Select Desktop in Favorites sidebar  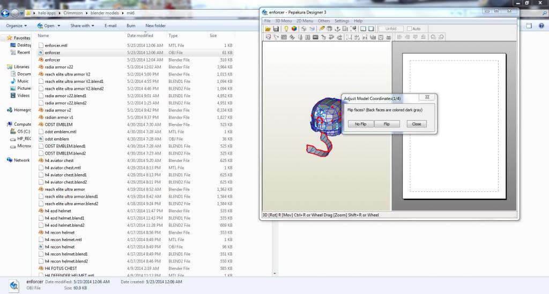pyautogui.click(x=21, y=45)
